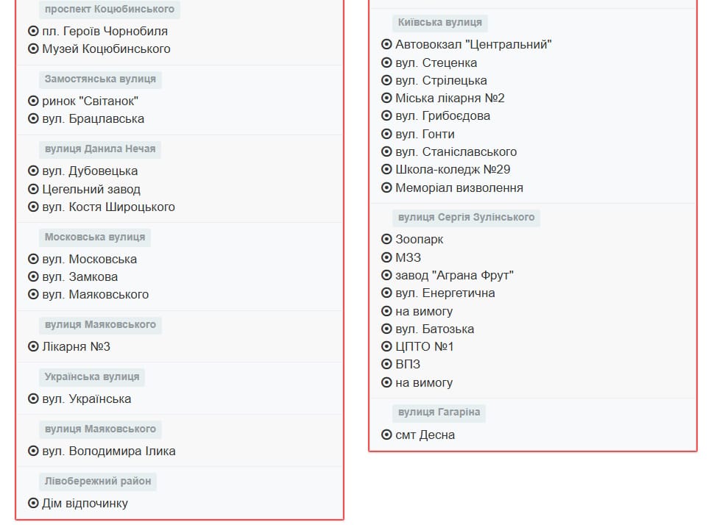This screenshot has width=711, height=525.
Task: Click the stop icon for Міська лікарня №2
Action: [x=386, y=98]
